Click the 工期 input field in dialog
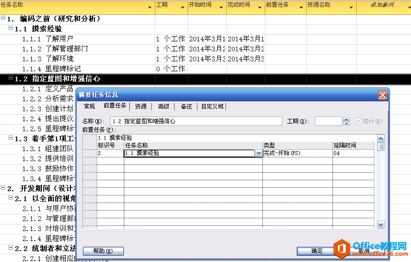 point(329,121)
